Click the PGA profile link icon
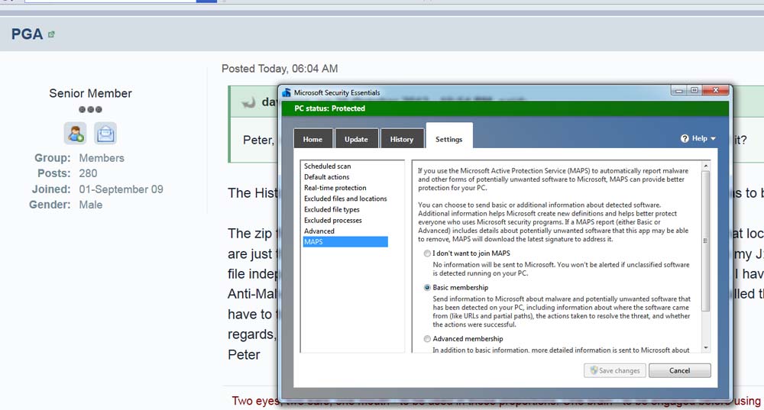764x410 pixels. coord(51,34)
